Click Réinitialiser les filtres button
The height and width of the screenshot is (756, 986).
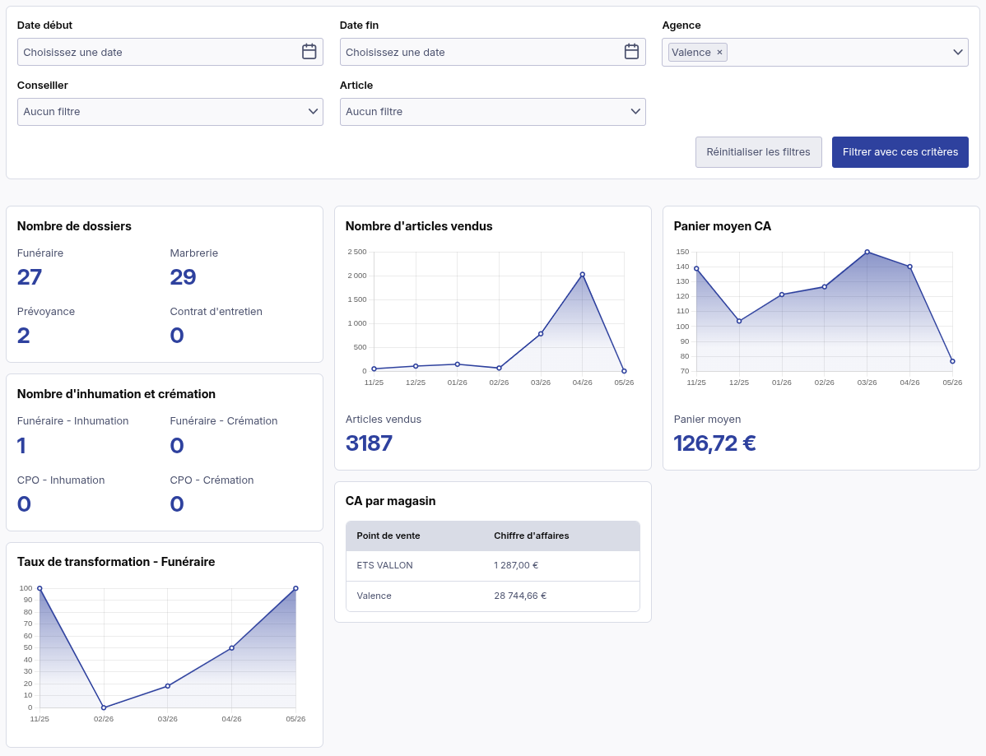[758, 152]
